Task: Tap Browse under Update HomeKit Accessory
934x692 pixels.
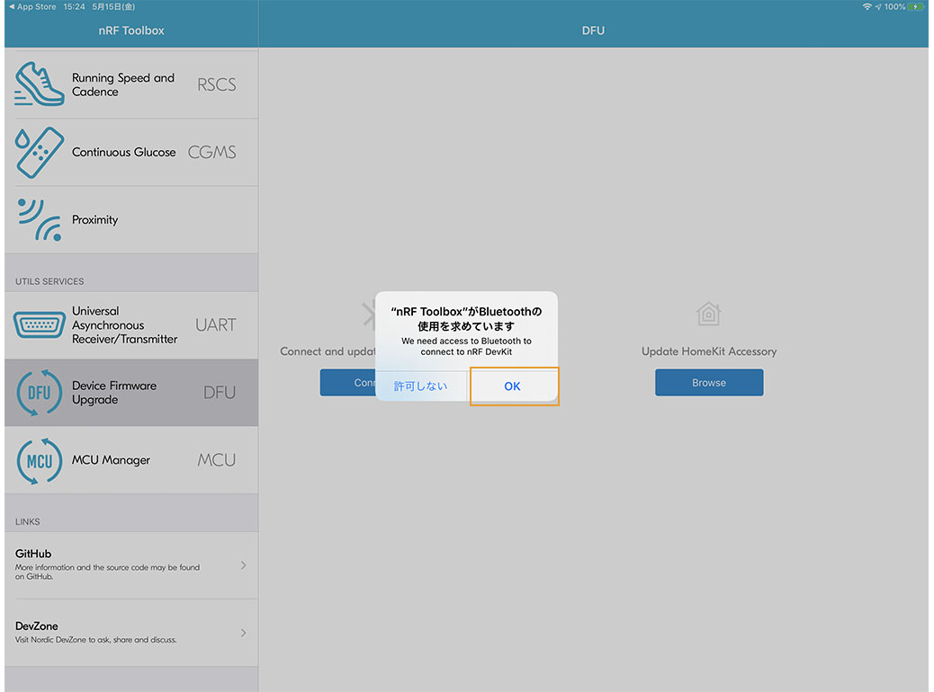Action: (x=709, y=383)
